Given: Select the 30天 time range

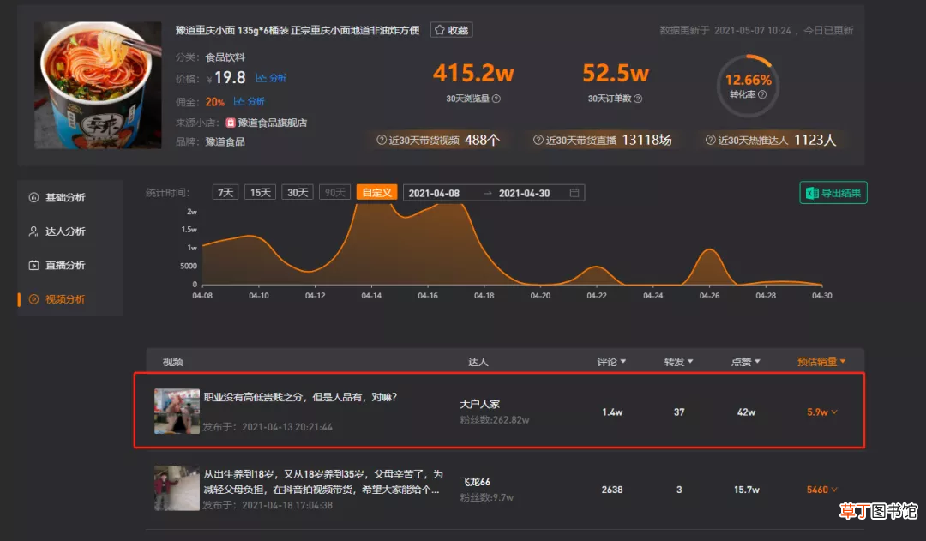Looking at the screenshot, I should coord(298,193).
